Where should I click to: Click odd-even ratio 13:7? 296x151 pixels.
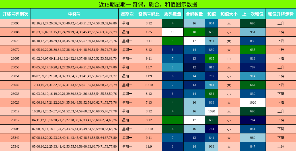[149, 67]
